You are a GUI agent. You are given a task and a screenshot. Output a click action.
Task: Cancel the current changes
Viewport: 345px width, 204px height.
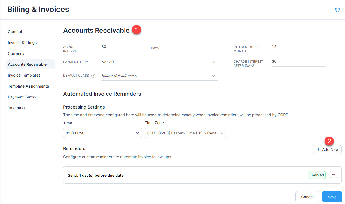(307, 197)
